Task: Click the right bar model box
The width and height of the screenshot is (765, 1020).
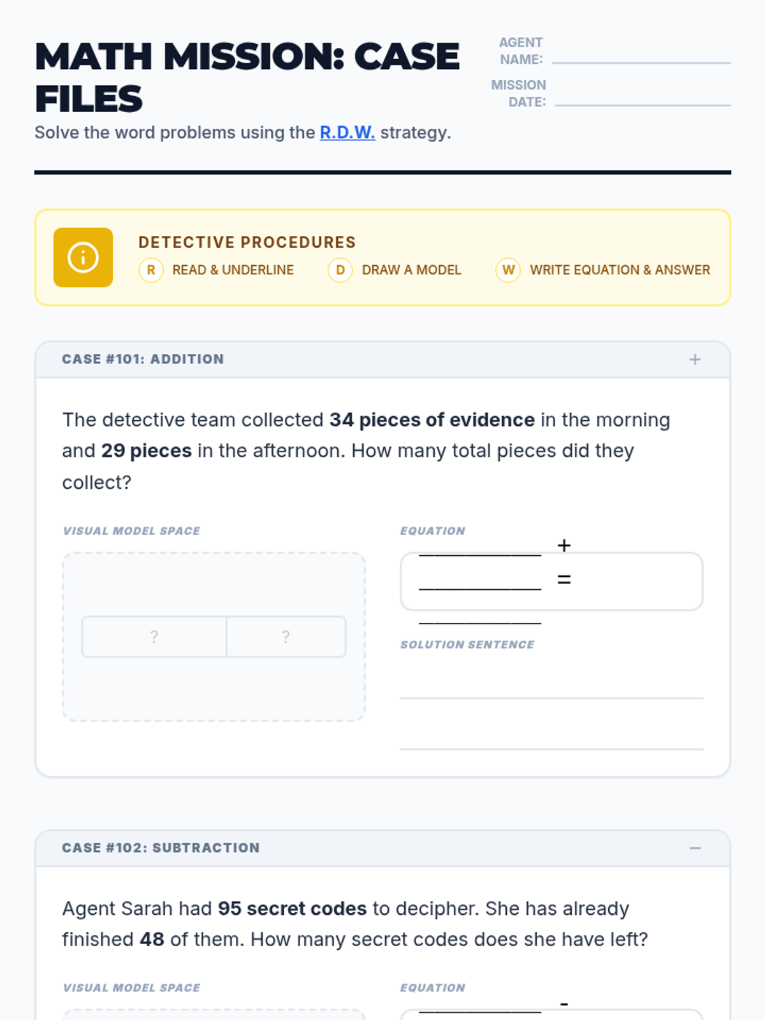Action: pos(286,636)
